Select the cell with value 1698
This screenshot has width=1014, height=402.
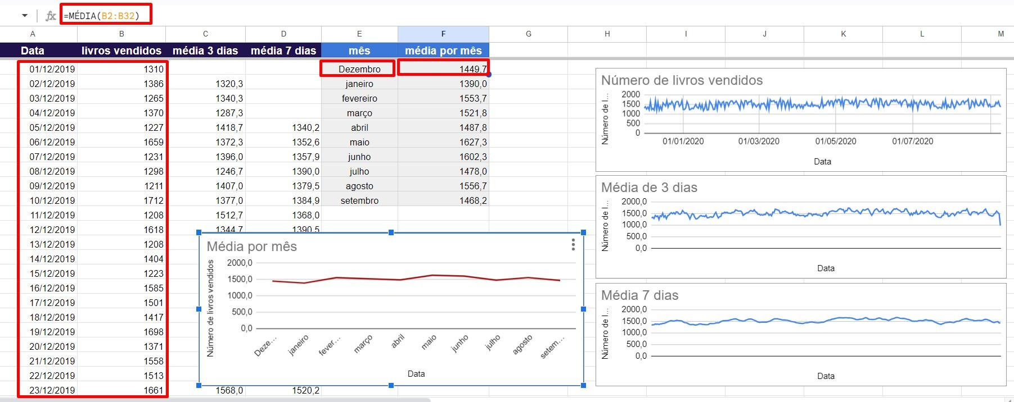(121, 332)
